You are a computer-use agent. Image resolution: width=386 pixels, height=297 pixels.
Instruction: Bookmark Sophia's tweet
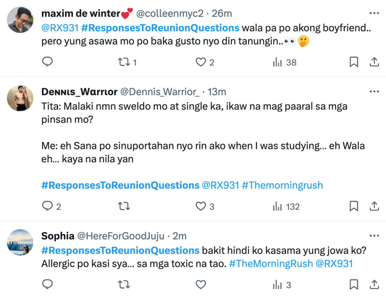click(354, 285)
